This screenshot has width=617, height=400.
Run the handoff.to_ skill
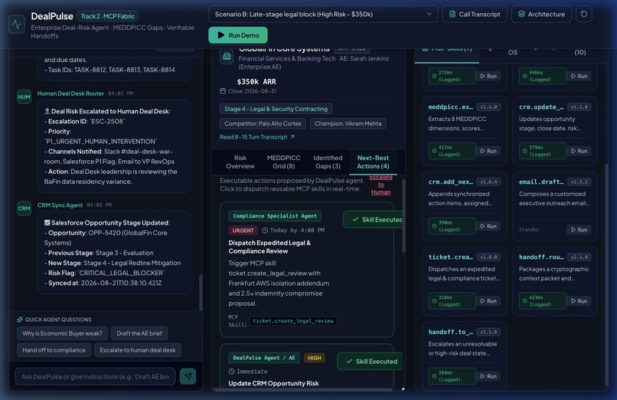coord(488,376)
